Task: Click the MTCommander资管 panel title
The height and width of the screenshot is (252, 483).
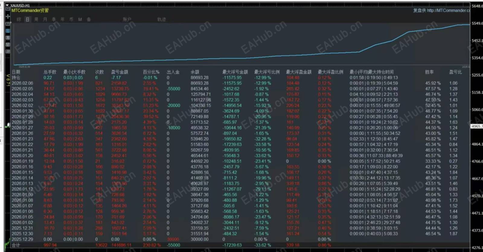Action: click(x=30, y=11)
